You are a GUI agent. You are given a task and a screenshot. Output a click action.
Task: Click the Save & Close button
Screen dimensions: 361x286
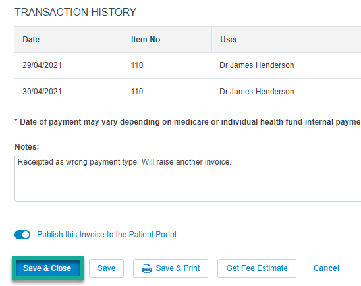tap(47, 268)
